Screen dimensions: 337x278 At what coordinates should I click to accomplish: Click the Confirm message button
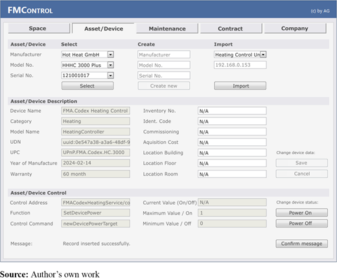pyautogui.click(x=301, y=244)
